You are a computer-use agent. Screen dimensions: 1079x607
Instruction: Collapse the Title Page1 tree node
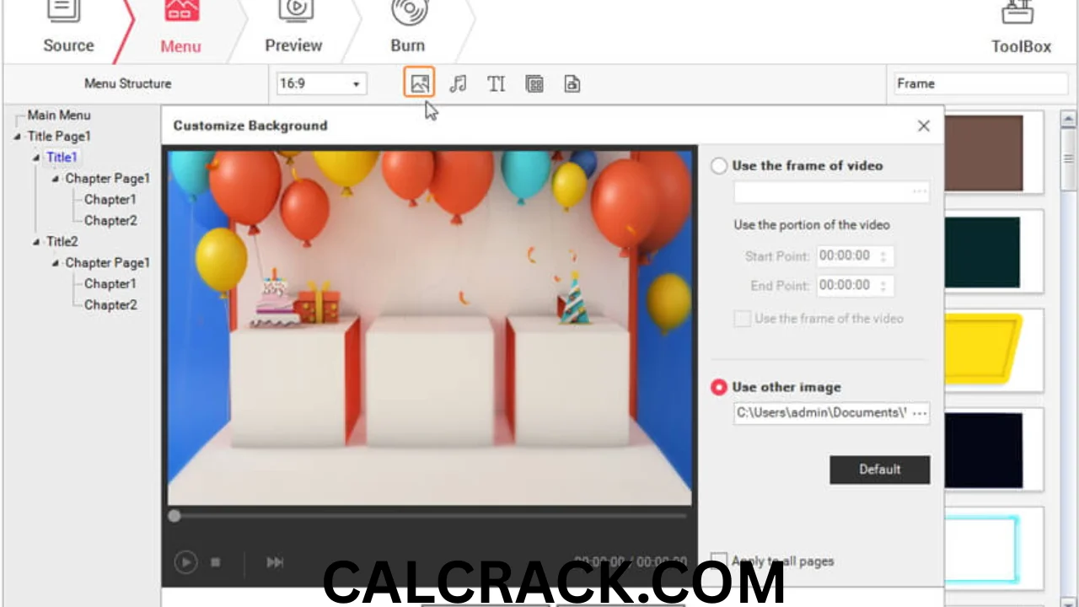tap(18, 137)
